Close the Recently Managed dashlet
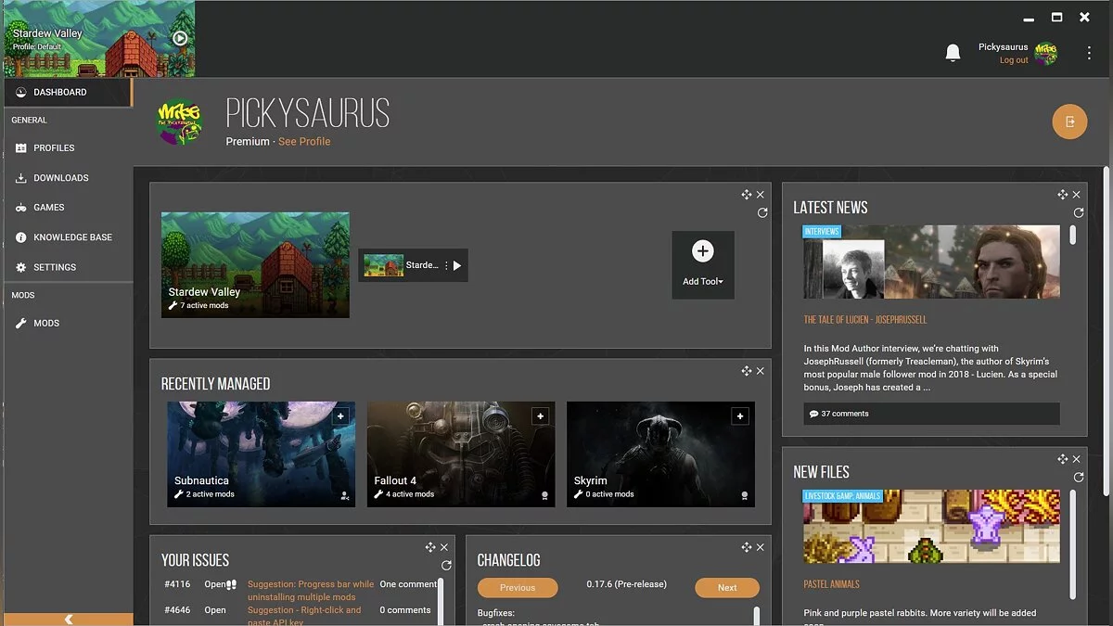 [761, 371]
